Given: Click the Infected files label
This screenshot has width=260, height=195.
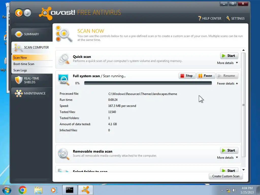Looking at the screenshot, I should tap(69, 130).
